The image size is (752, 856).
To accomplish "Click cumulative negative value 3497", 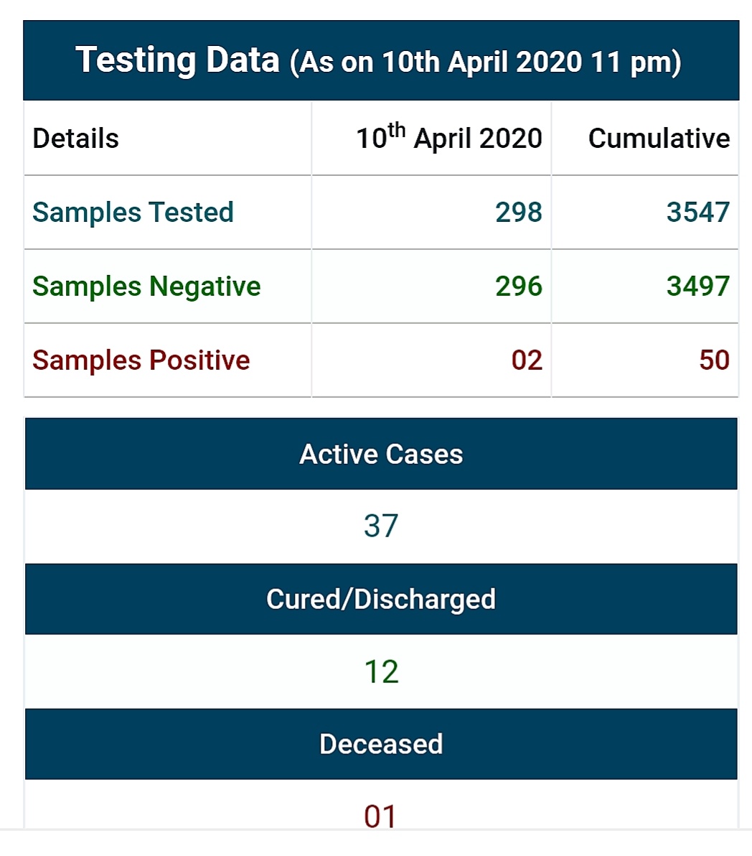I will pyautogui.click(x=698, y=287).
